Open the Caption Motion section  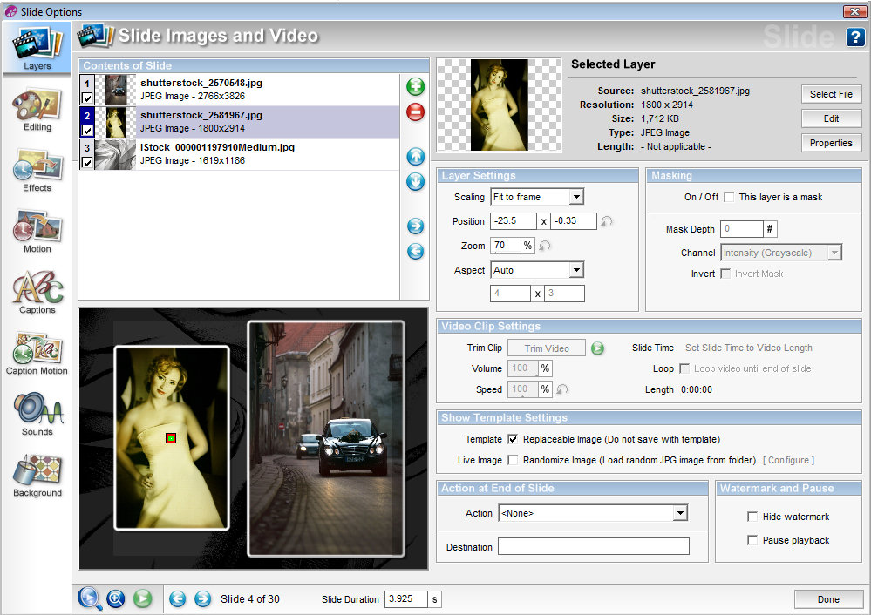[37, 355]
